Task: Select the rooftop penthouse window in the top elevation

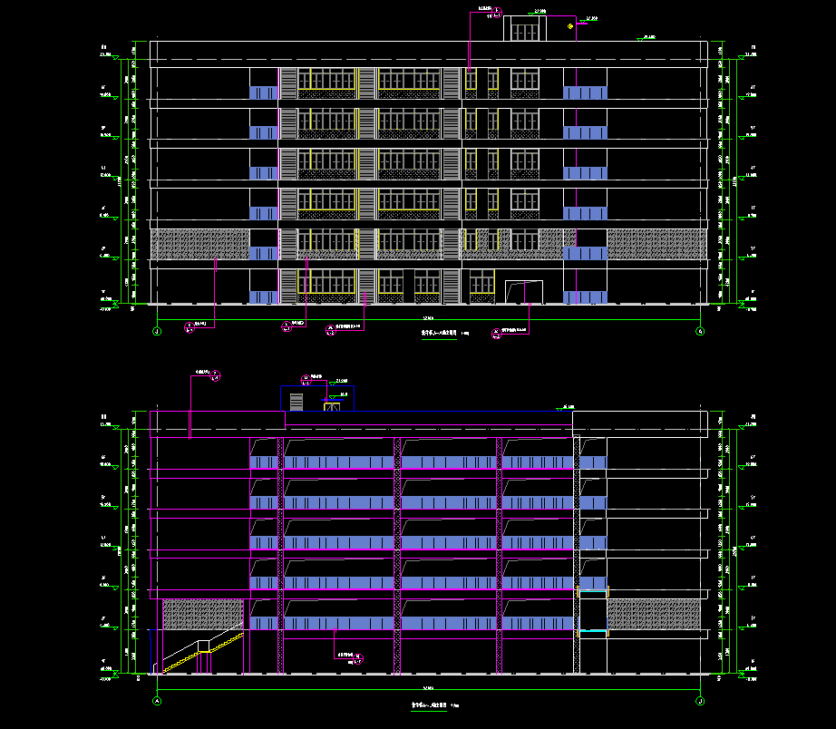Action: pos(523,31)
